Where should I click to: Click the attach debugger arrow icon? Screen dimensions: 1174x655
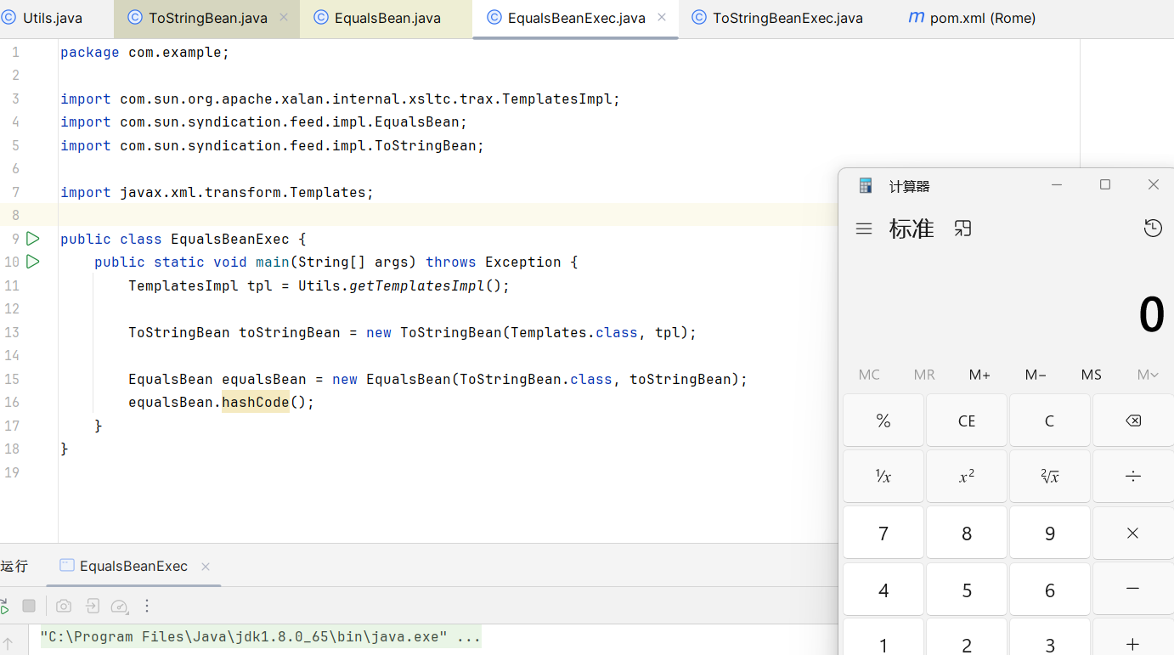click(x=92, y=606)
